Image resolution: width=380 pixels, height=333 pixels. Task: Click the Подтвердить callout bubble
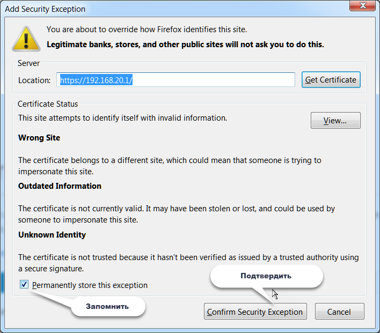point(266,276)
